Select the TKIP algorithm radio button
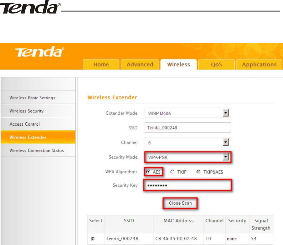 172,172
